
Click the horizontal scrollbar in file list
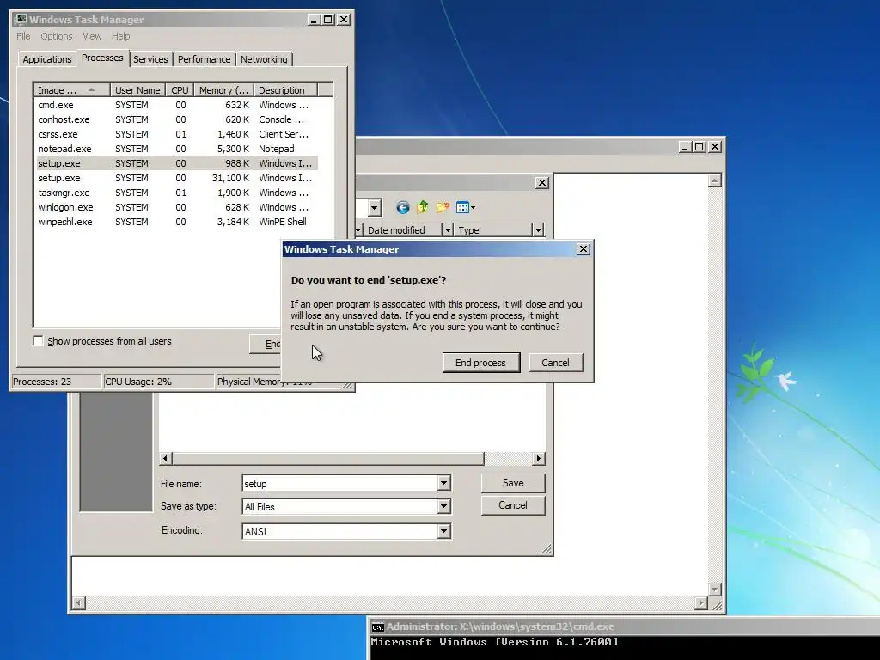click(x=328, y=459)
